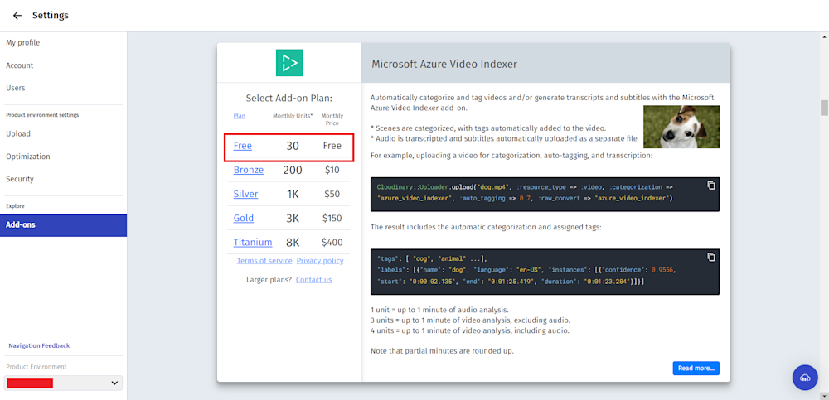This screenshot has height=400, width=829.
Task: Click the Bronze plan 200 units
Action: (x=293, y=170)
